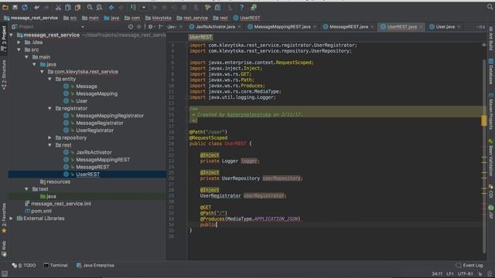Click the Cut scissors toolbar icon
This screenshot has width=495, height=278.
point(59,7)
